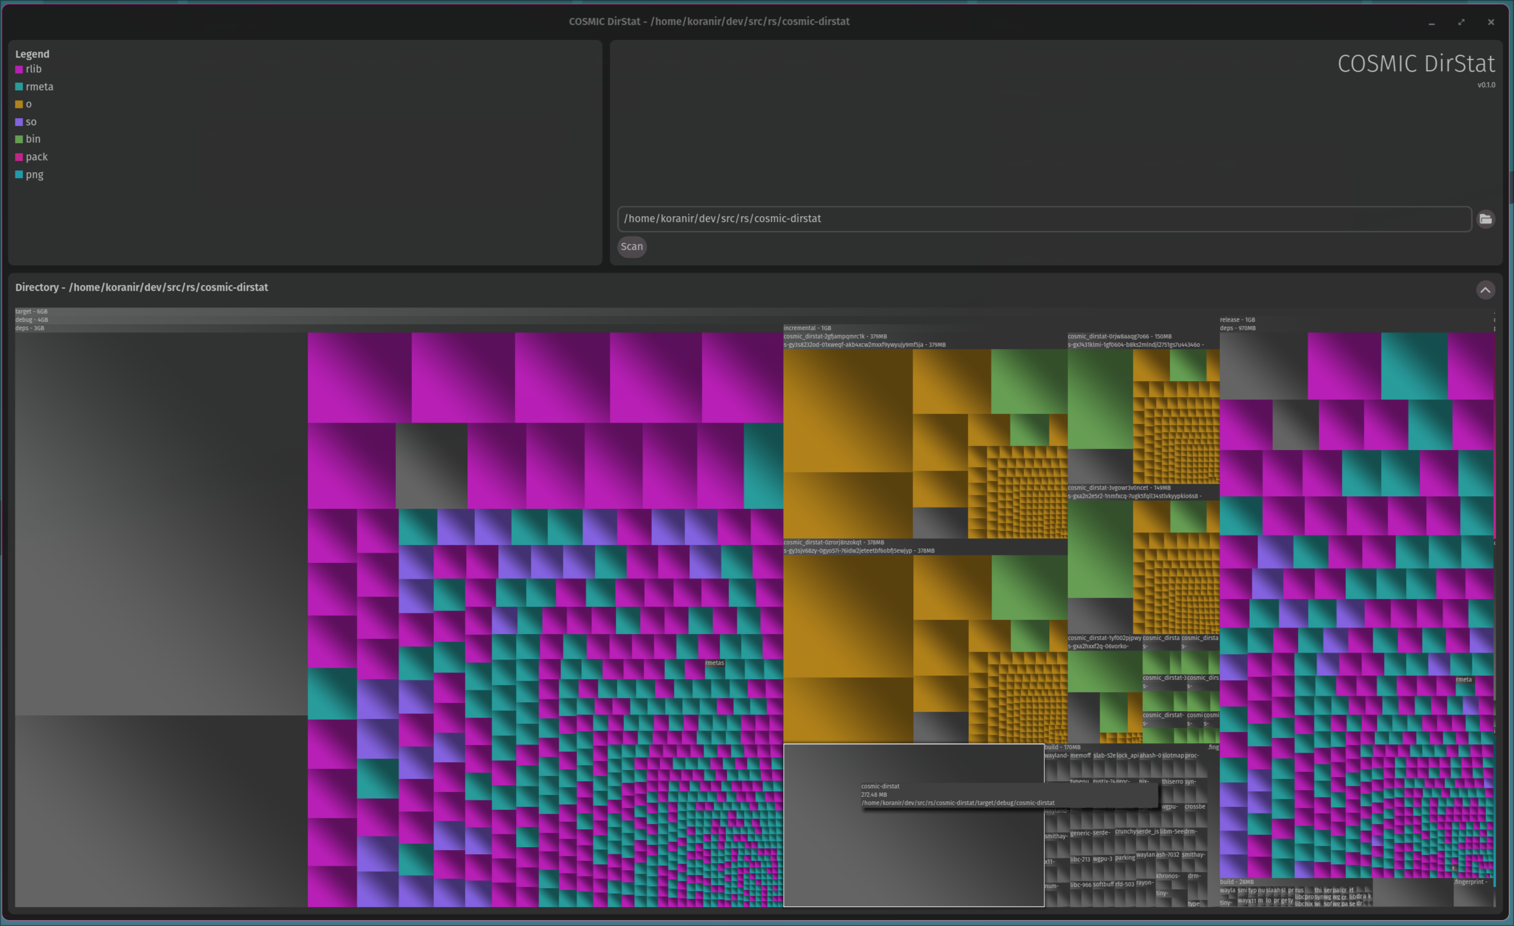1514x926 pixels.
Task: Click the purple 'so' legend swatch
Action: (19, 122)
